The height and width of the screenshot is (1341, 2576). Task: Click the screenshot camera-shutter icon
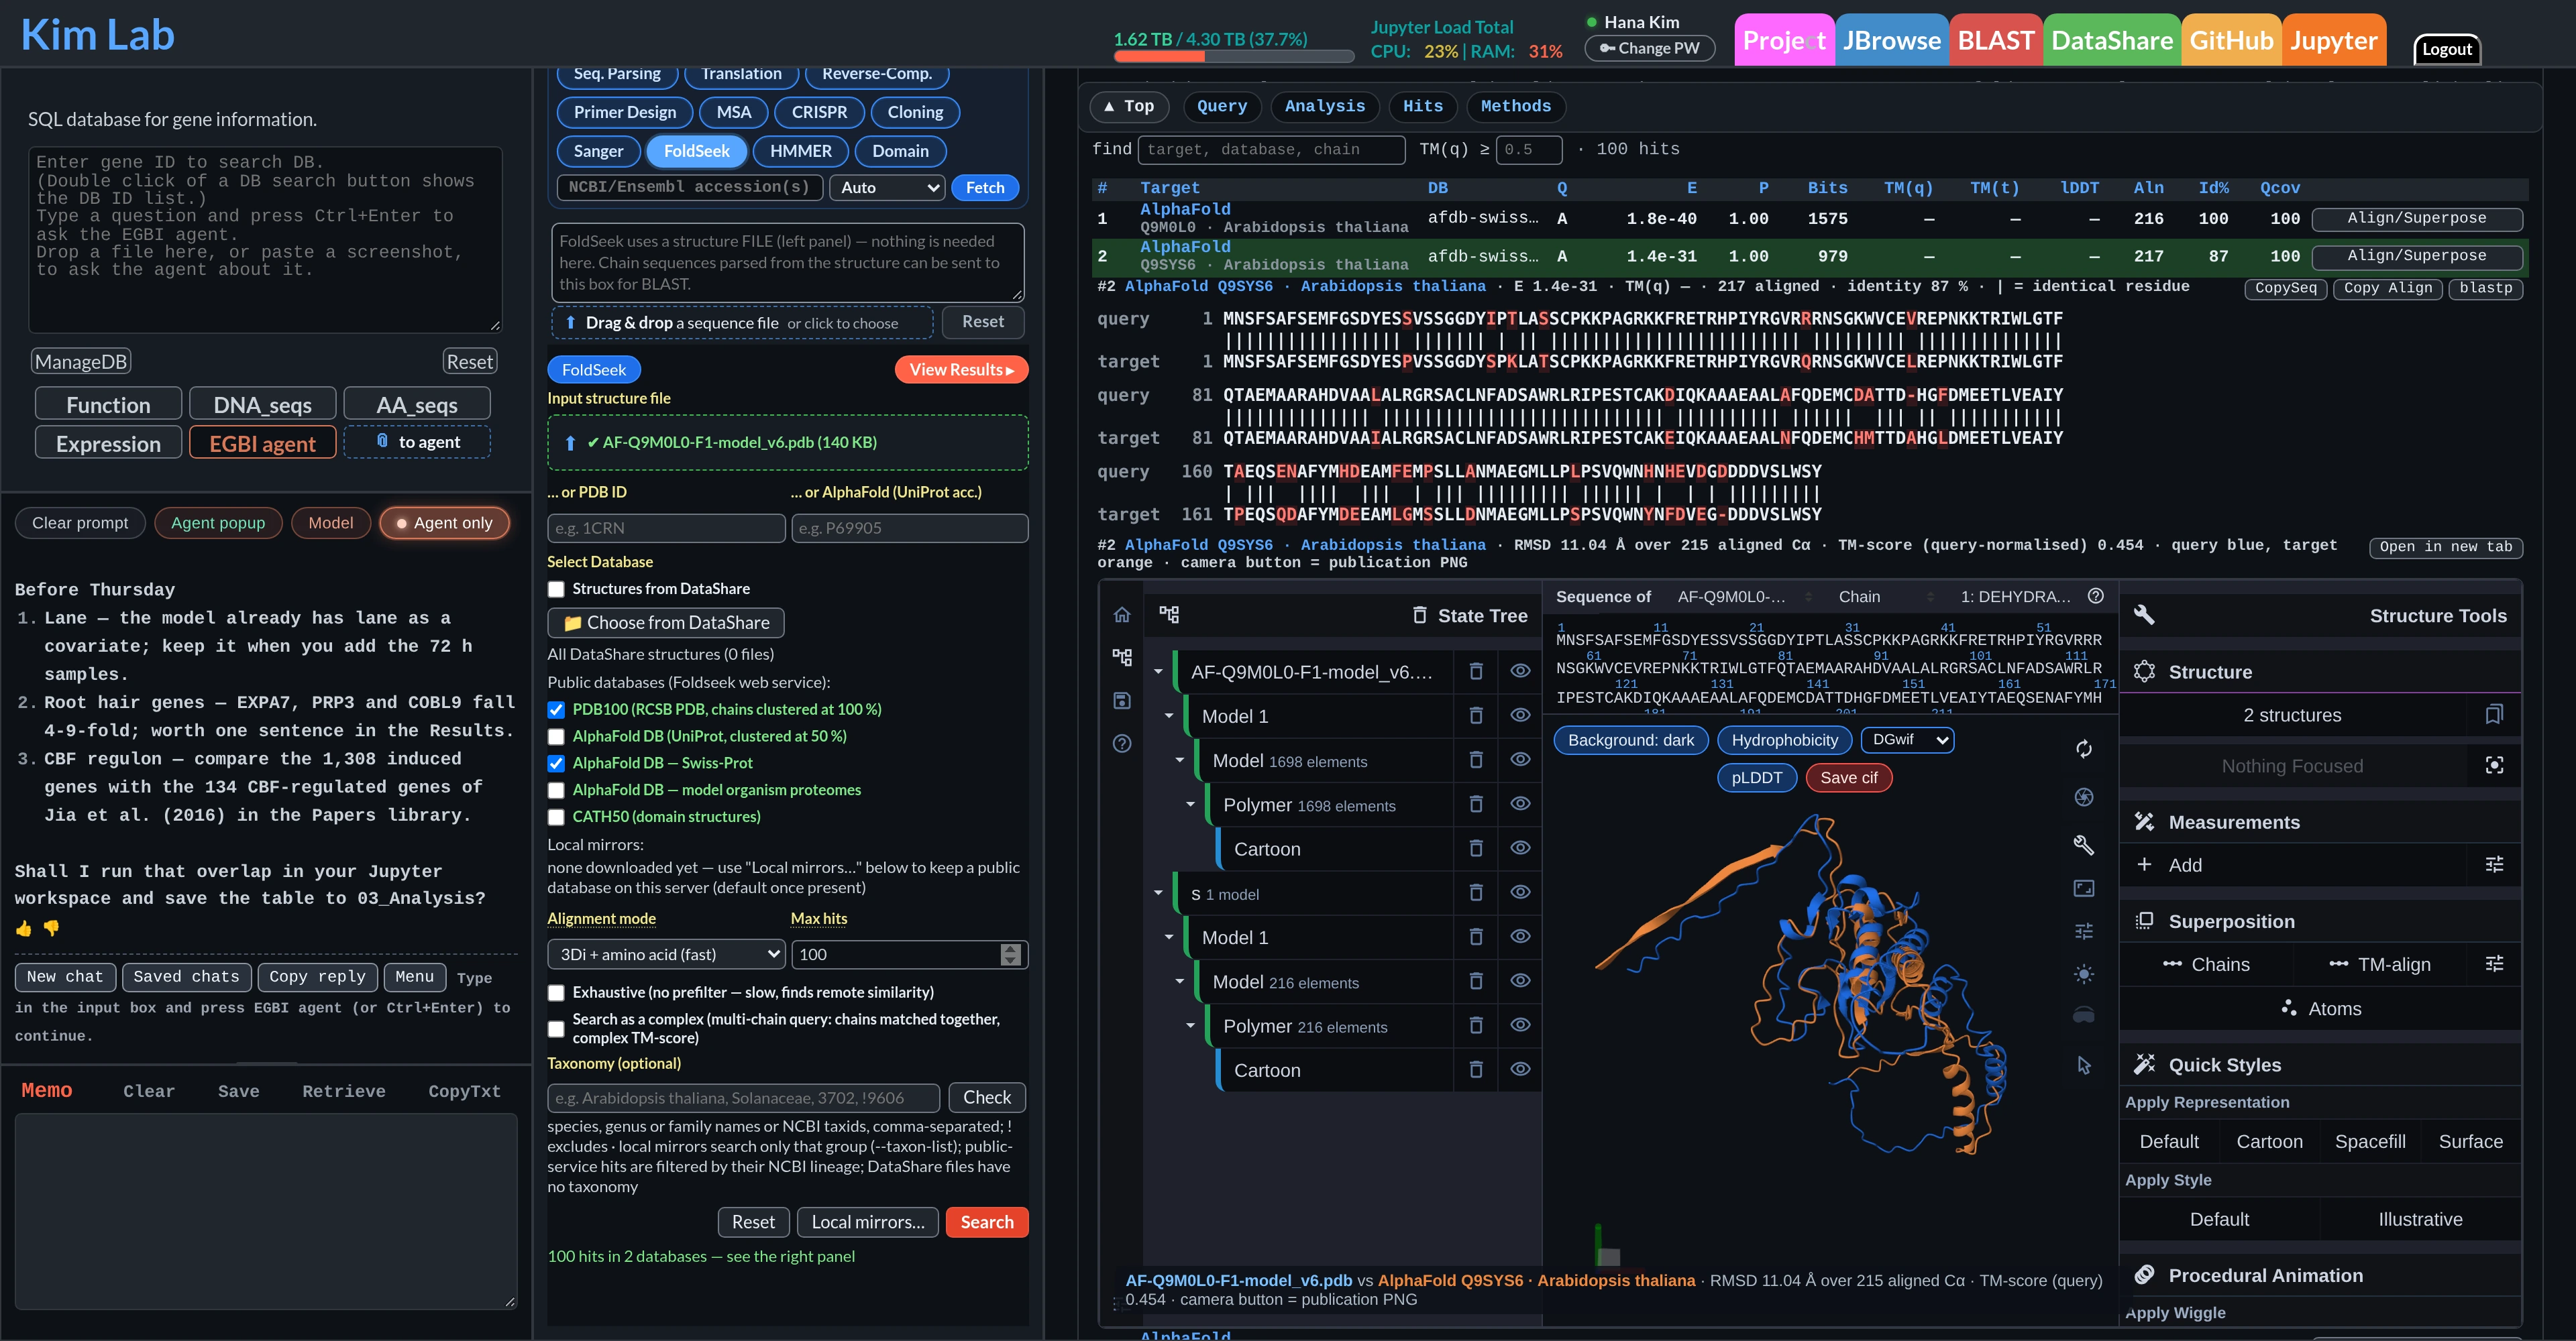2084,797
